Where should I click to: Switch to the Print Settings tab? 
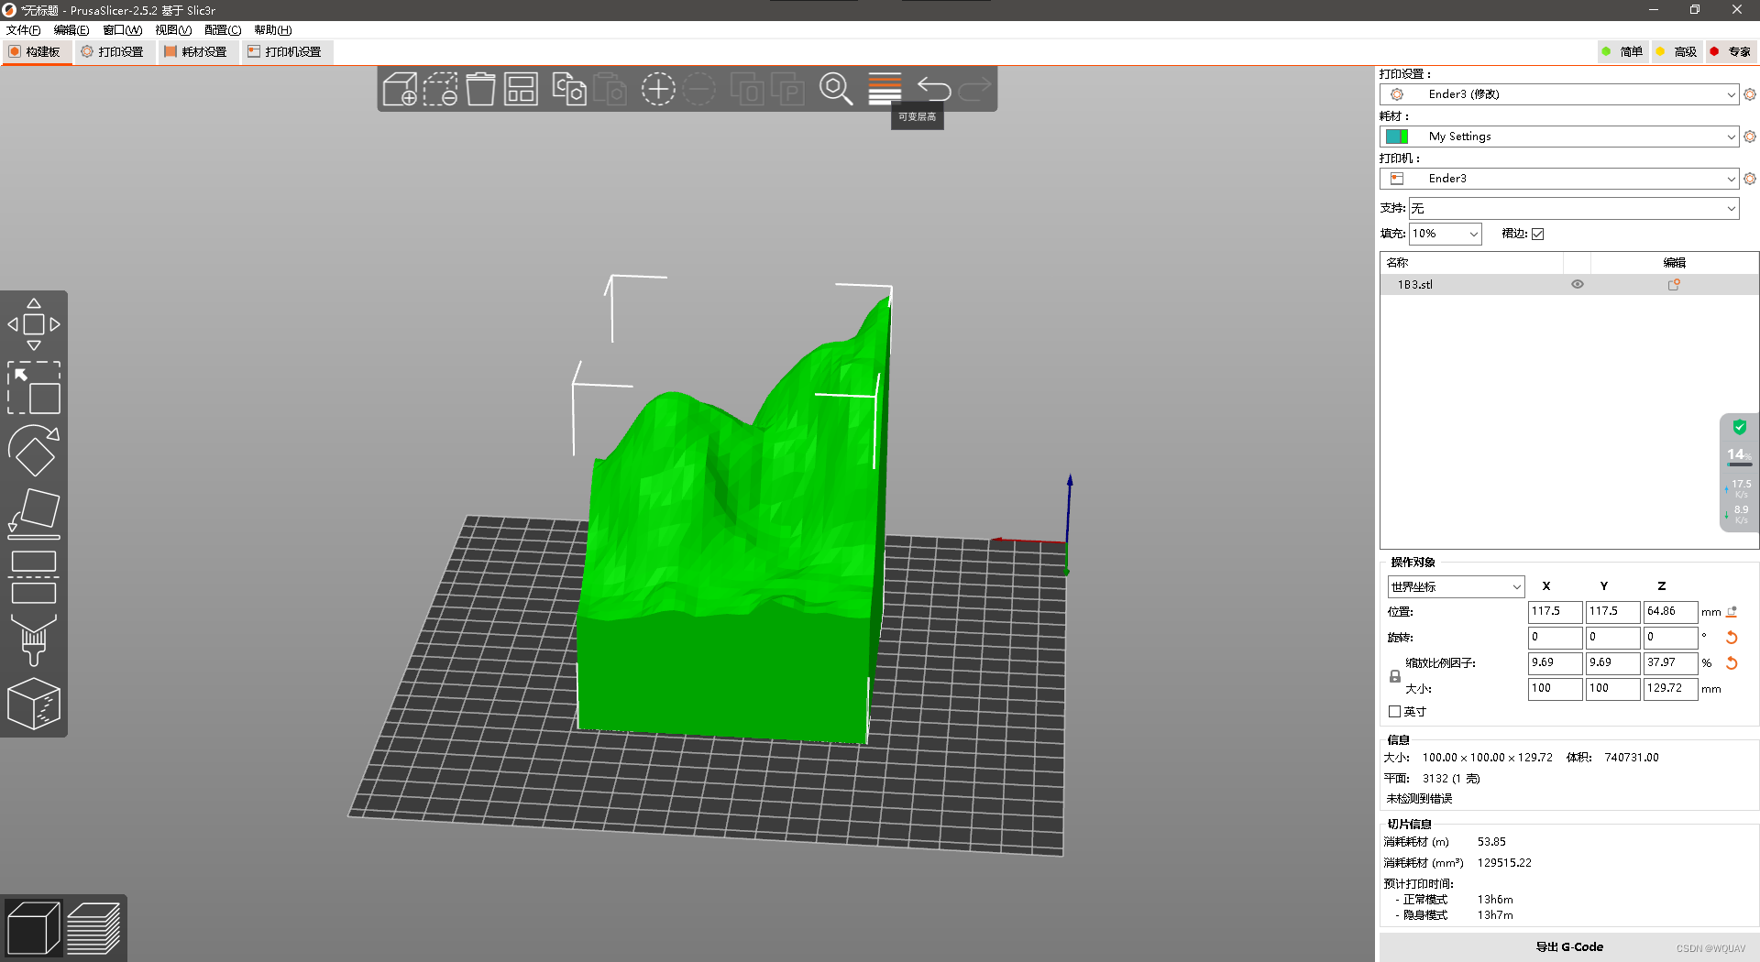click(x=113, y=52)
